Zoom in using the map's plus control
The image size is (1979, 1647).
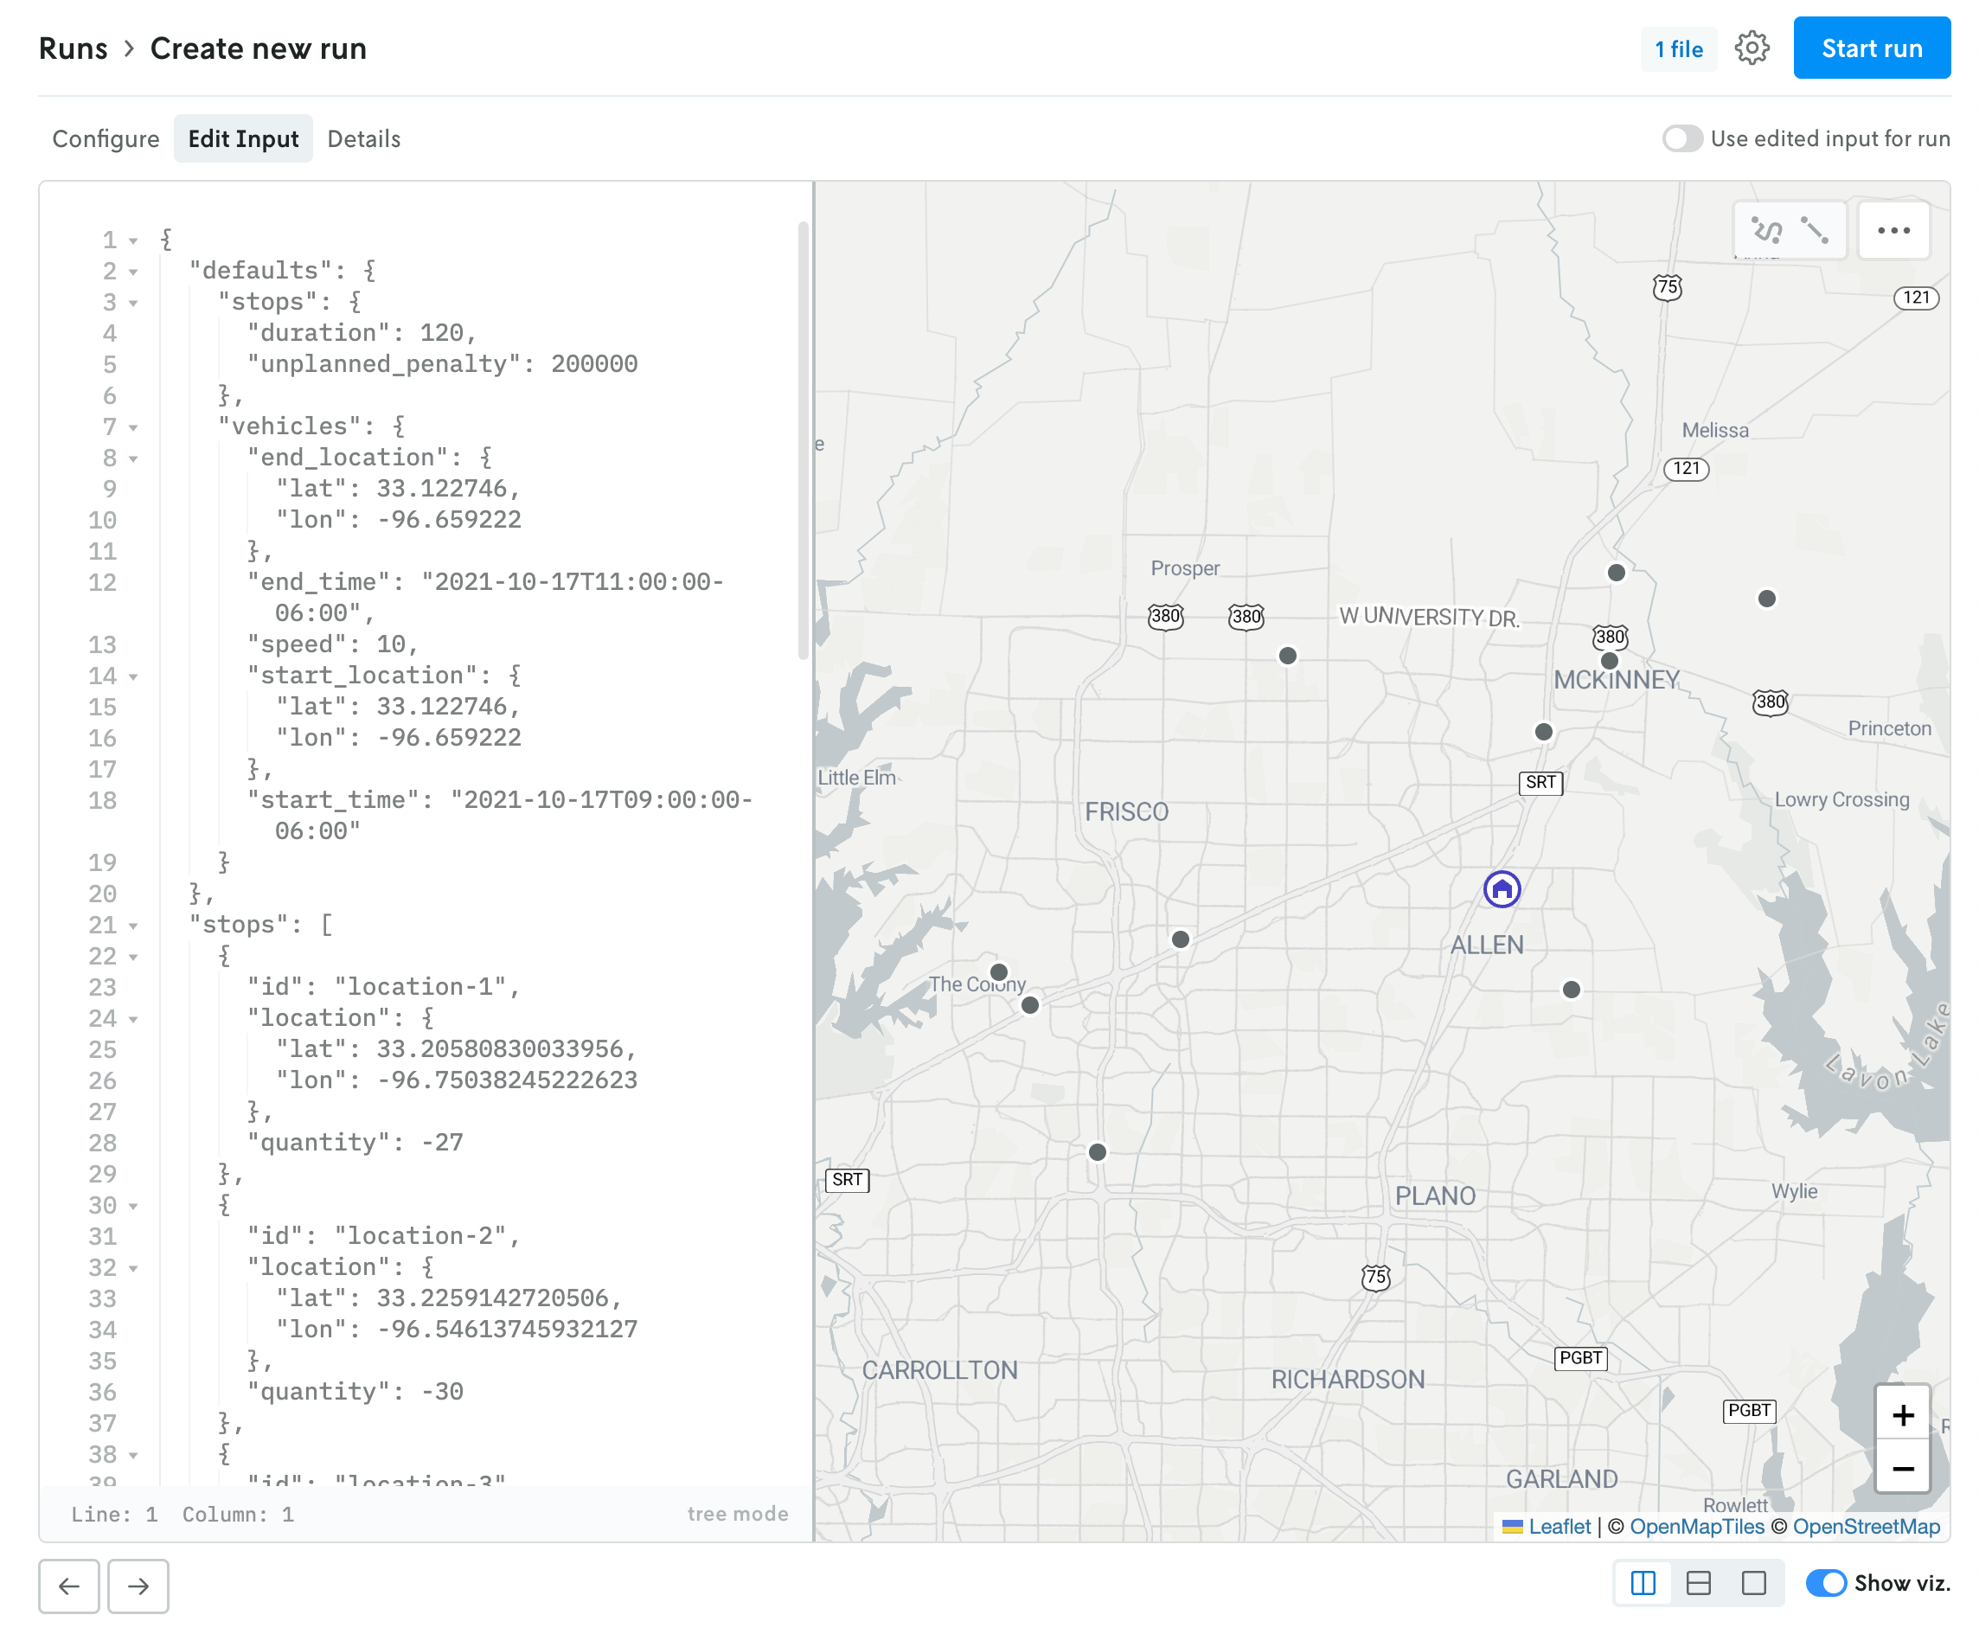1903,1414
